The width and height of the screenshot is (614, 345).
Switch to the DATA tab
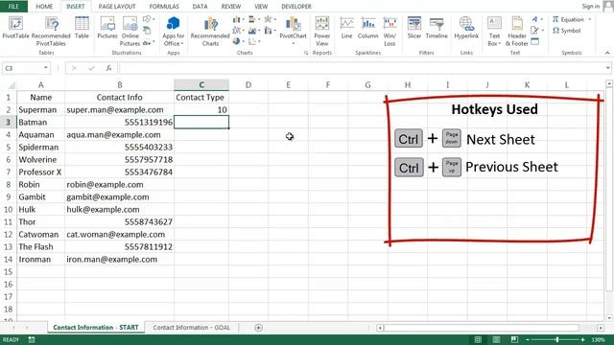pos(200,7)
